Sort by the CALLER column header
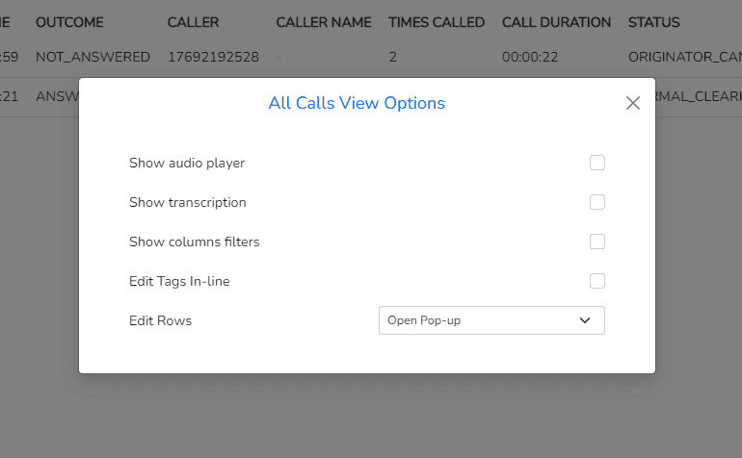Viewport: 742px width, 458px height. (x=193, y=22)
